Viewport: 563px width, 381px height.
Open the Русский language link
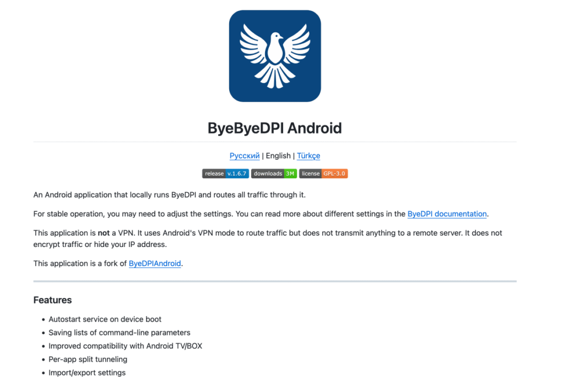pos(244,155)
